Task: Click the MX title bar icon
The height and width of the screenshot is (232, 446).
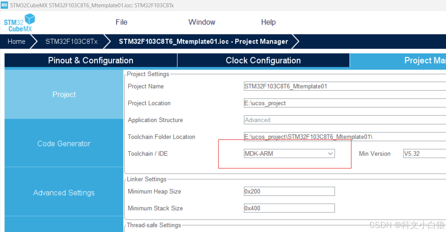Action: (4, 5)
